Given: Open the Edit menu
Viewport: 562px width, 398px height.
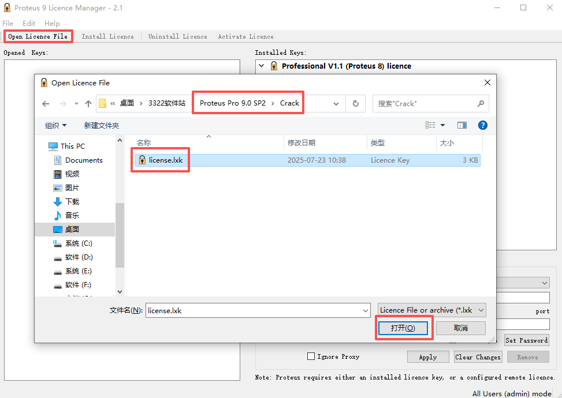Looking at the screenshot, I should pos(29,23).
